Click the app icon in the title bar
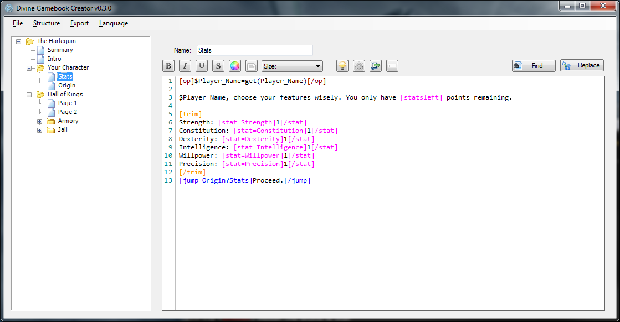The image size is (620, 322). (x=8, y=8)
